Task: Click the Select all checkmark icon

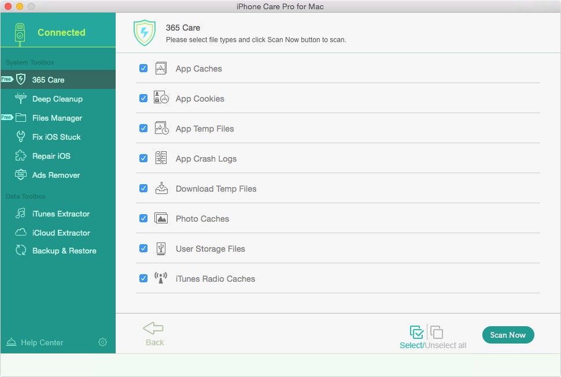Action: click(x=417, y=332)
